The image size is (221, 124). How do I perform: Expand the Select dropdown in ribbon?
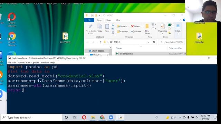click(x=178, y=33)
